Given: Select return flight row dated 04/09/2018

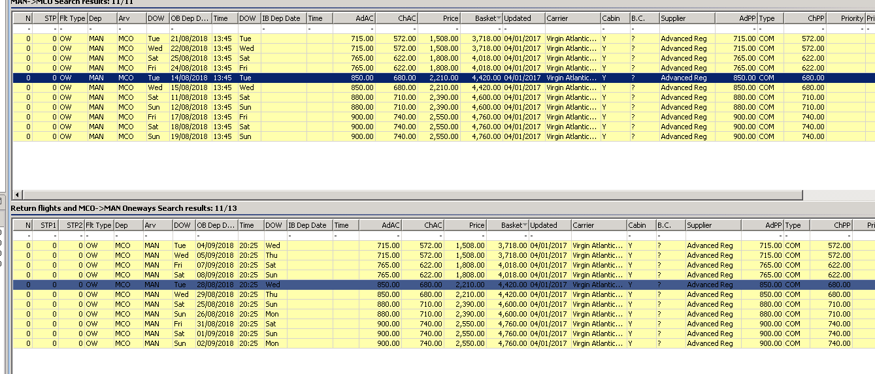Looking at the screenshot, I should point(214,245).
